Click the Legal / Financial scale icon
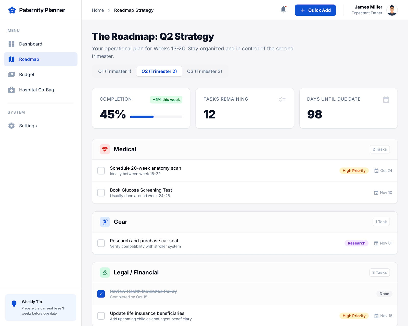 click(x=105, y=272)
